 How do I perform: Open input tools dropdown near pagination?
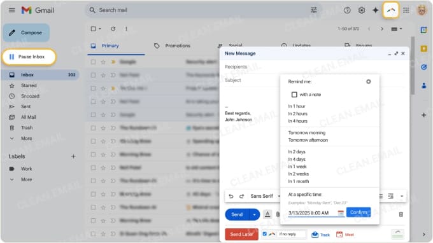[x=397, y=29]
